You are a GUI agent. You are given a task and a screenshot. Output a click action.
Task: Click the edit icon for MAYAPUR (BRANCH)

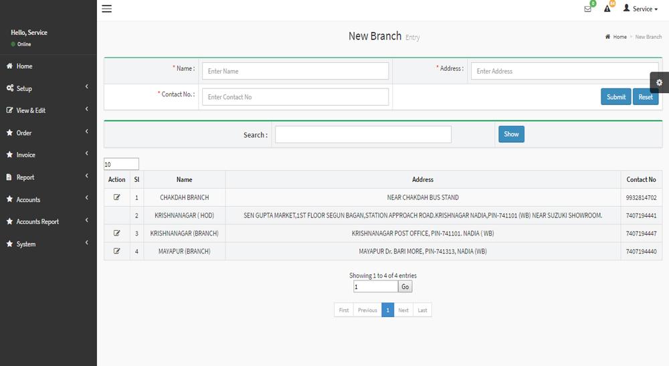click(x=116, y=251)
